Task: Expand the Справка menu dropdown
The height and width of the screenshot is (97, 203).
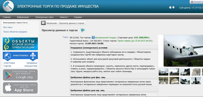Action: click(x=79, y=17)
